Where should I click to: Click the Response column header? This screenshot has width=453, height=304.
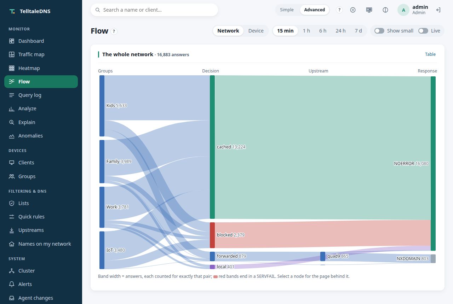pyautogui.click(x=428, y=71)
